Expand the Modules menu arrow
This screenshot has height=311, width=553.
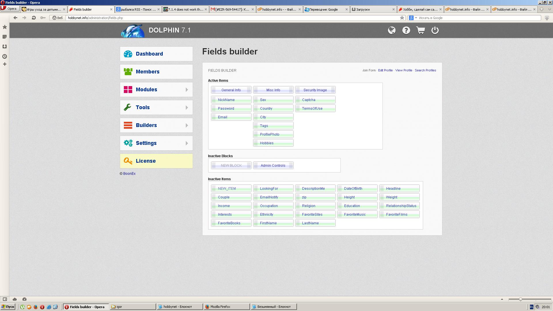coord(187,90)
